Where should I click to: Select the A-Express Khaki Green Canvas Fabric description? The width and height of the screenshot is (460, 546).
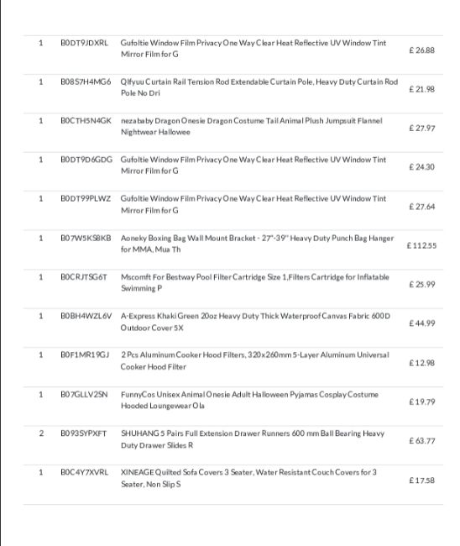click(255, 322)
